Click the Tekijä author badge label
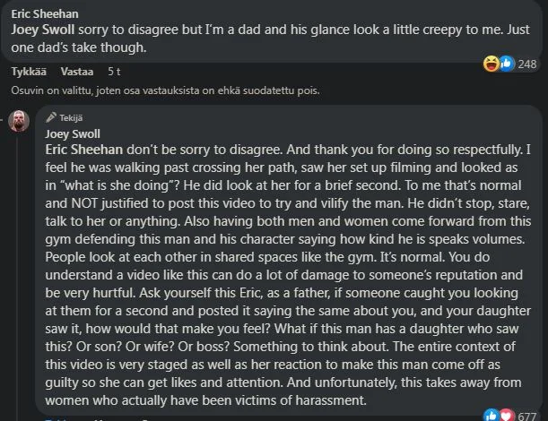Image resolution: width=548 pixels, height=421 pixels. click(70, 117)
